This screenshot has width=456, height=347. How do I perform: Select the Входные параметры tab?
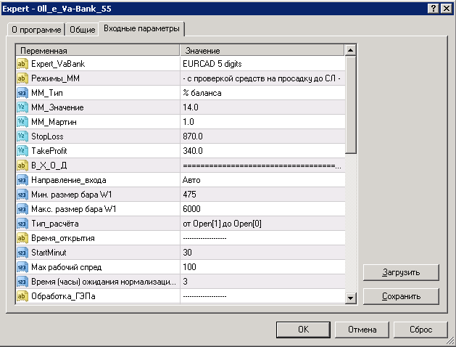click(x=141, y=28)
